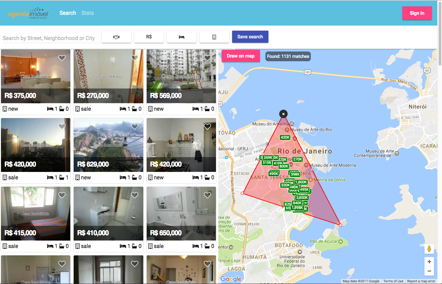Open the handshake deal-type filter

[116, 37]
